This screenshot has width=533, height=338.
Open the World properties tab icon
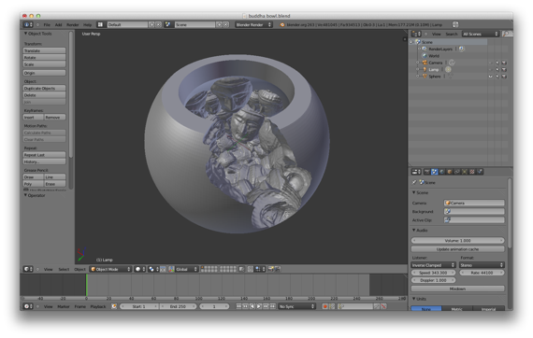pyautogui.click(x=442, y=172)
